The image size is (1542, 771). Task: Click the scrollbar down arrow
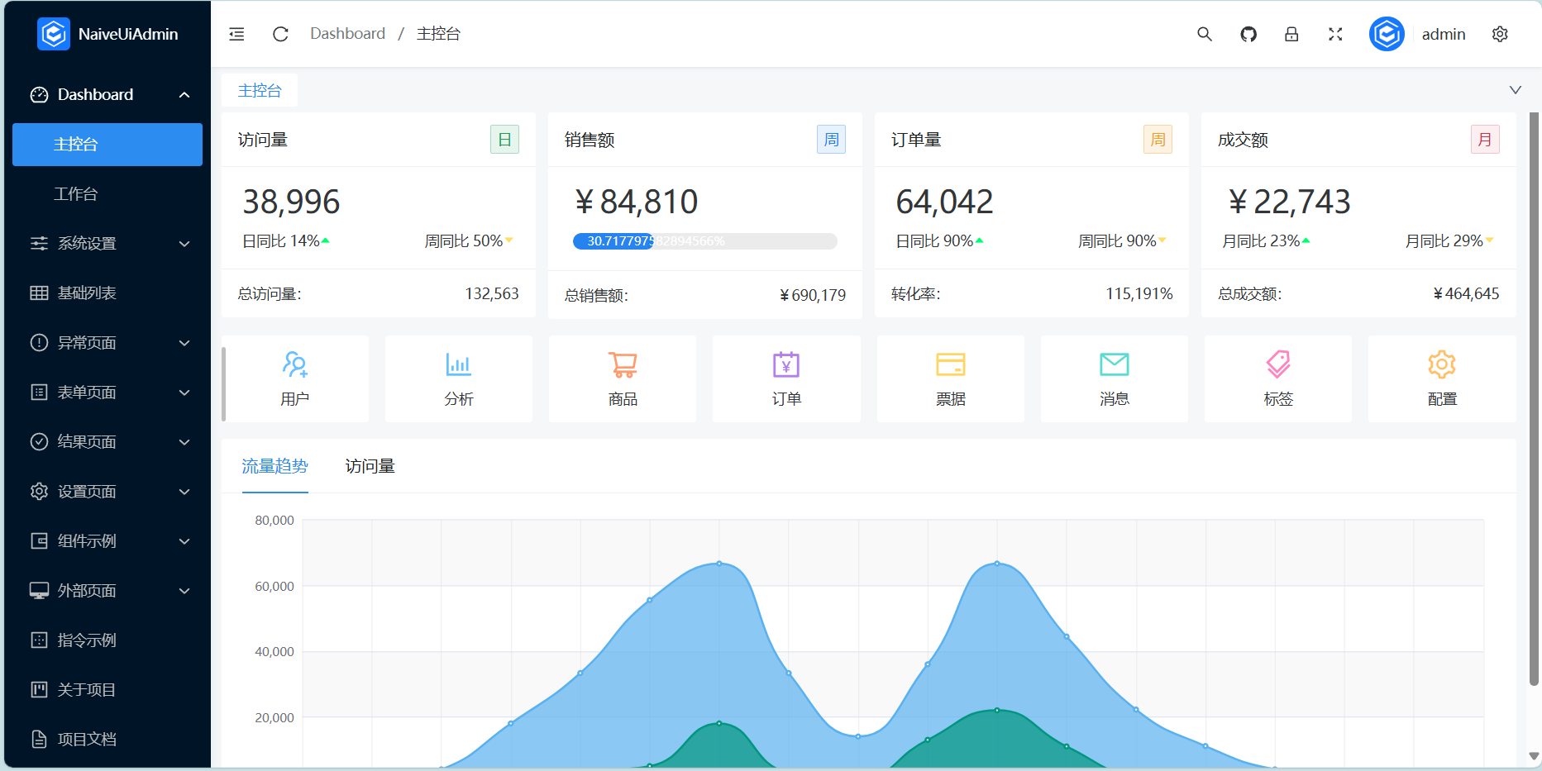point(1534,756)
